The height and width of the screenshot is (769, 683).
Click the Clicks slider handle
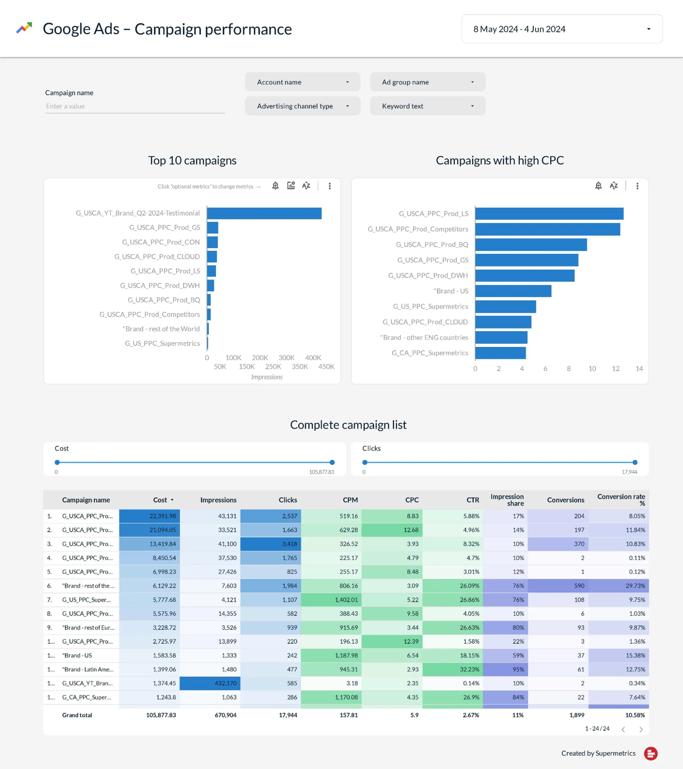[x=635, y=462]
